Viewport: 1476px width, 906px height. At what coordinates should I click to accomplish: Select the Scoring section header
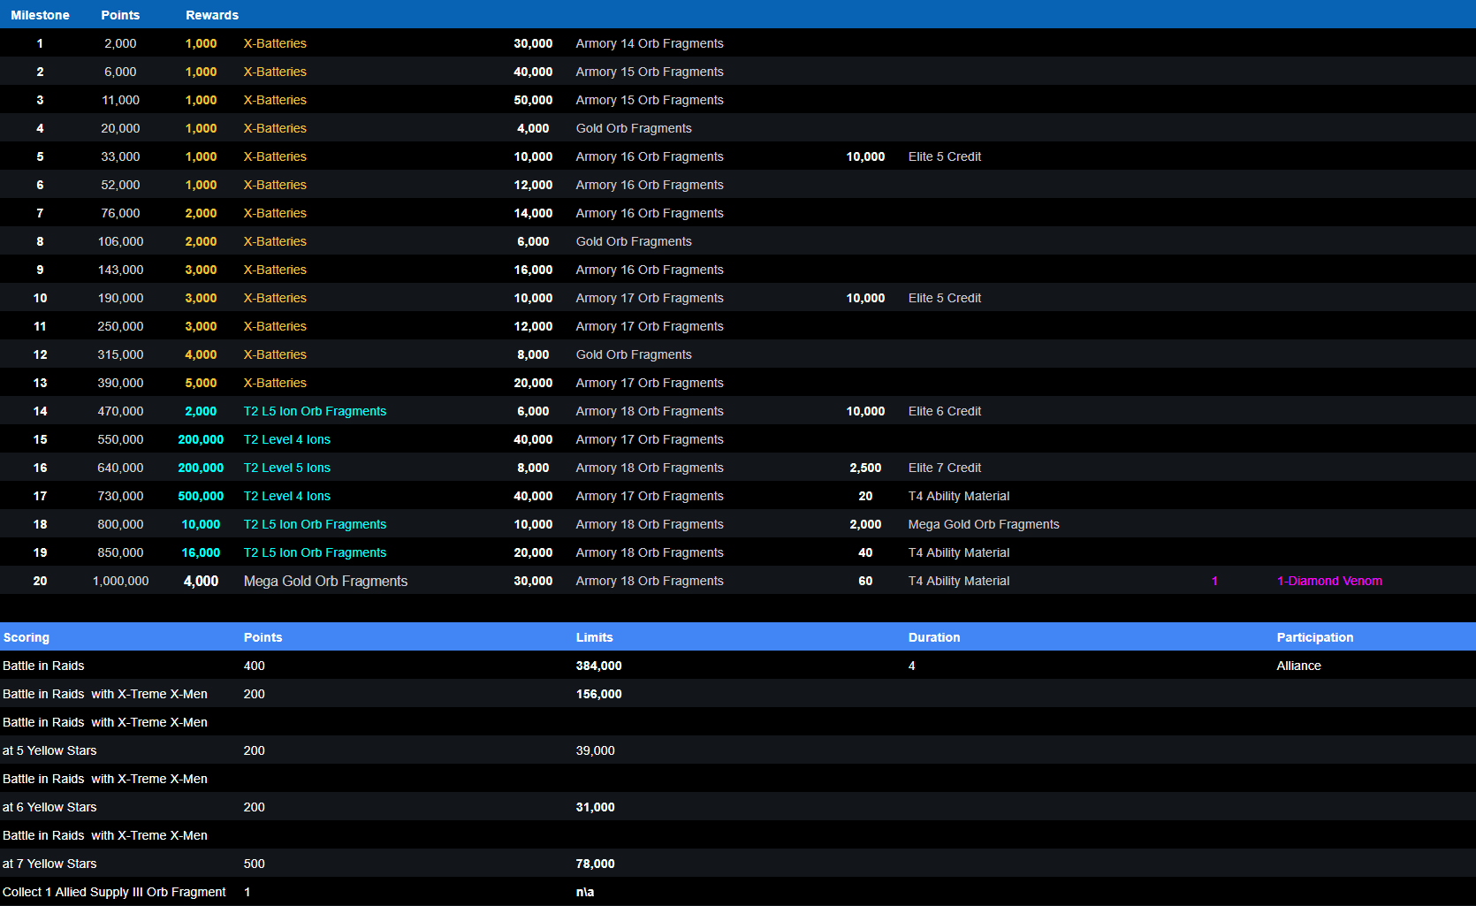[x=27, y=637]
